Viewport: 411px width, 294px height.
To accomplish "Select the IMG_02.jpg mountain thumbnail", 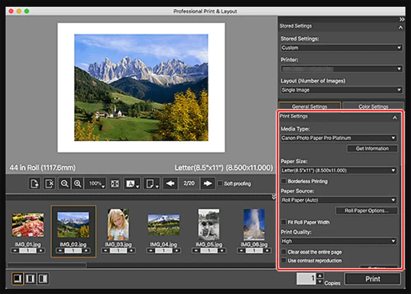I will (73, 225).
